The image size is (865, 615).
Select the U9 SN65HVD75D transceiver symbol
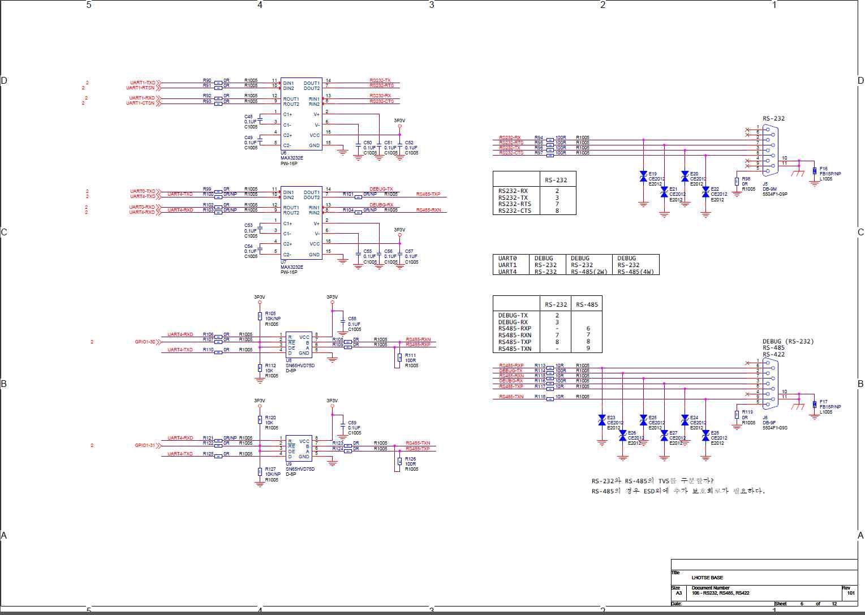299,449
